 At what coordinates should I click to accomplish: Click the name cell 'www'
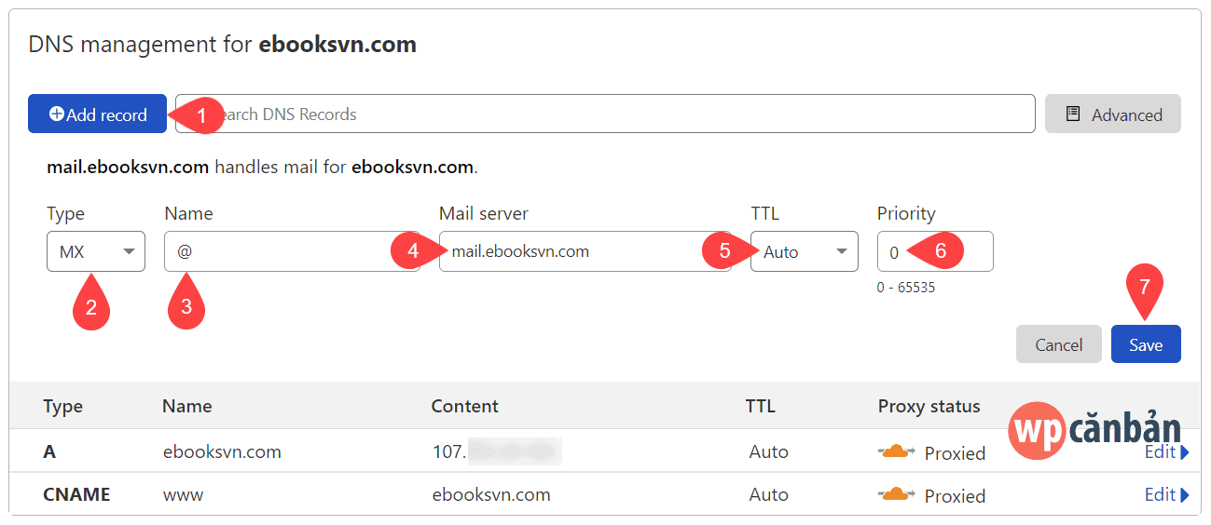[x=184, y=495]
